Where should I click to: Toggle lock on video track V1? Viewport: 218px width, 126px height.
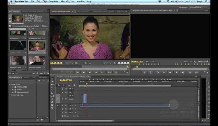coord(63,98)
